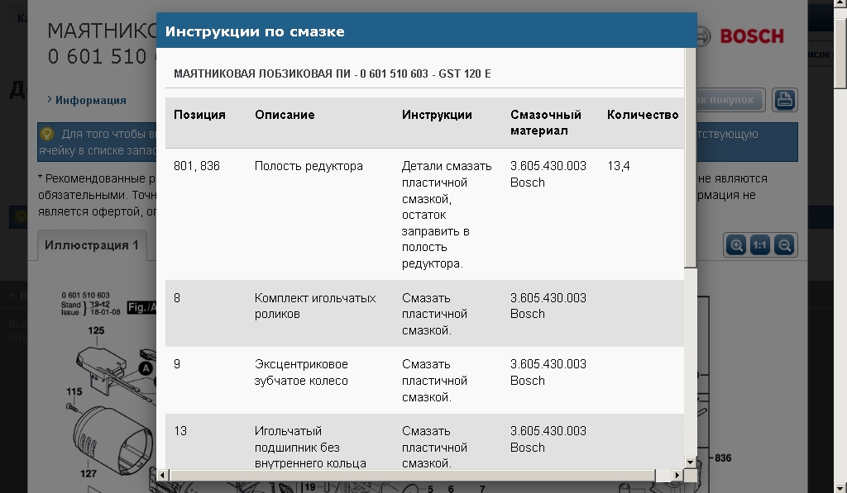Click the Инструкции по смазке dialog title

(255, 32)
